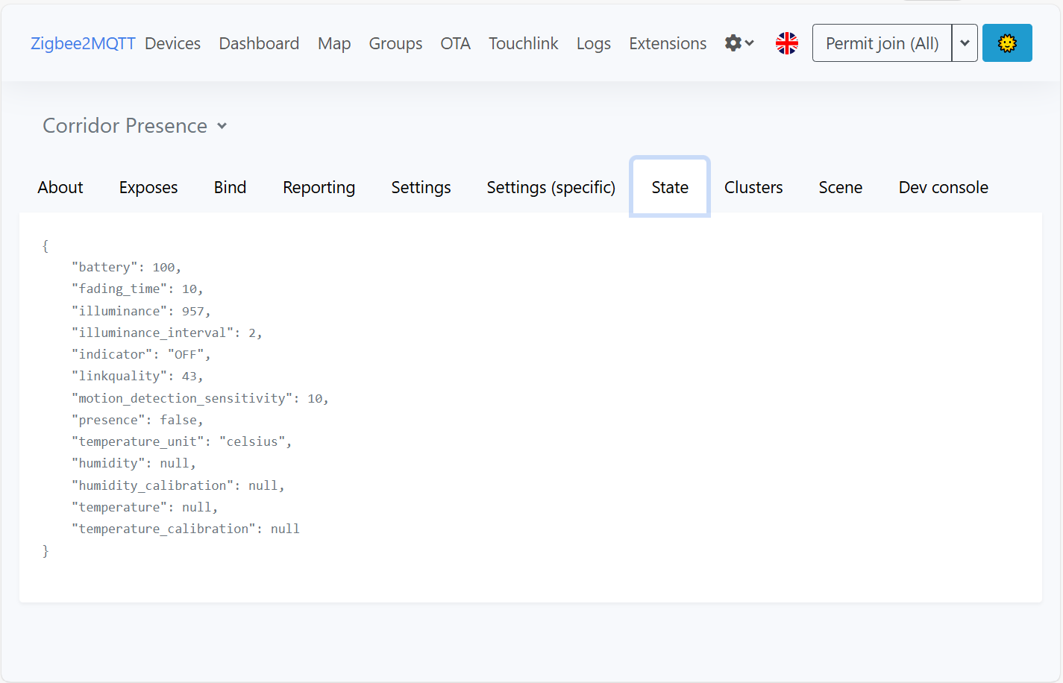Click the illuminance line in state JSON
This screenshot has height=683, width=1063.
coord(141,311)
